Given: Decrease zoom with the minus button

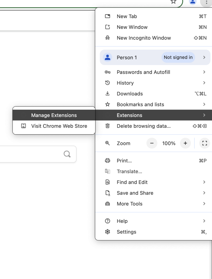Looking at the screenshot, I should (x=152, y=143).
